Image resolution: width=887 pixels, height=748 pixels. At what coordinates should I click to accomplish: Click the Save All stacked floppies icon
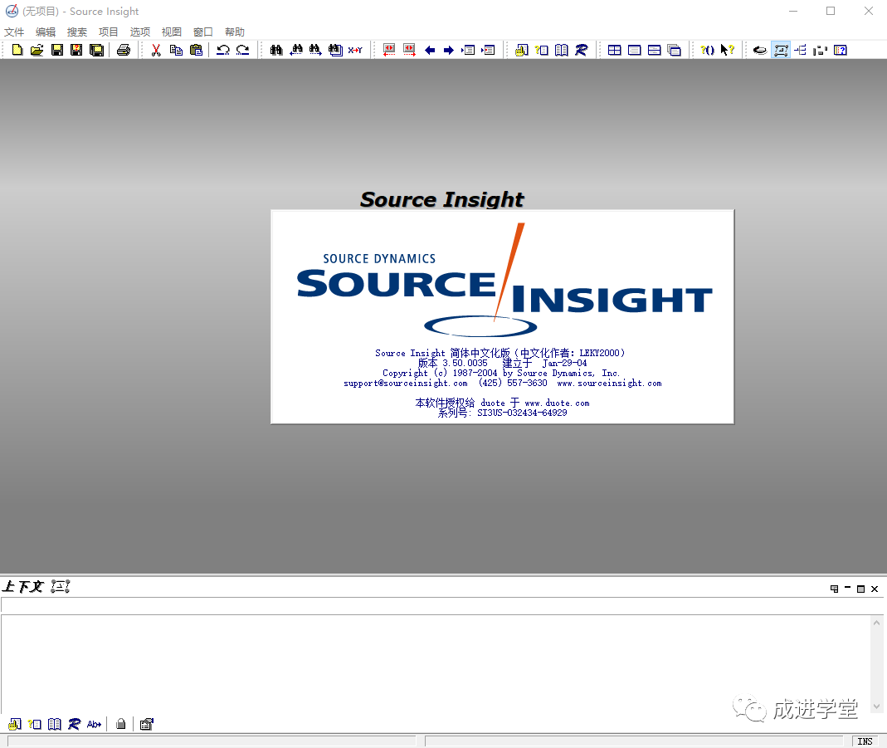coord(97,50)
